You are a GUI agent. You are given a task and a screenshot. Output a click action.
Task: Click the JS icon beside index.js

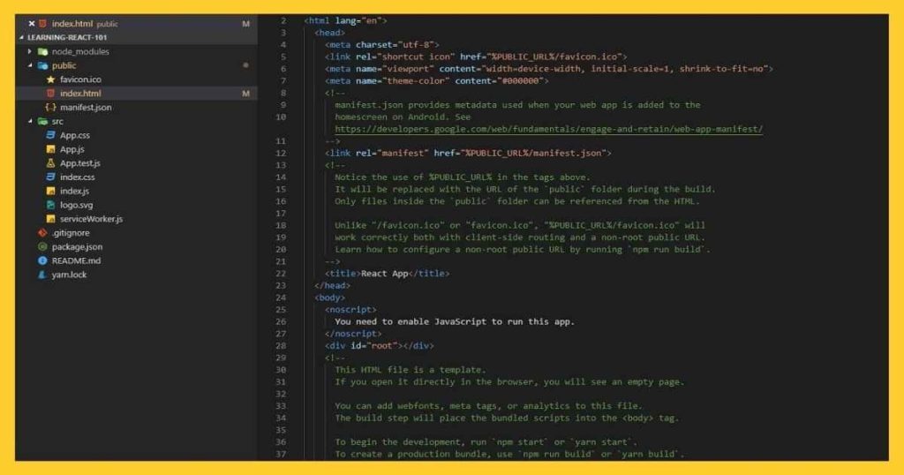pos(50,191)
